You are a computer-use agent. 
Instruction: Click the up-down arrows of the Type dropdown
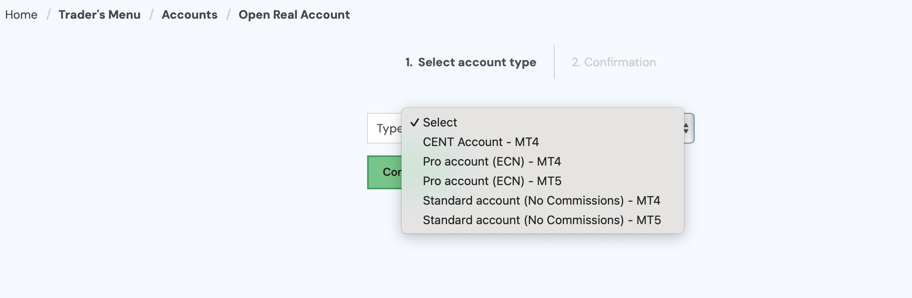pyautogui.click(x=686, y=128)
